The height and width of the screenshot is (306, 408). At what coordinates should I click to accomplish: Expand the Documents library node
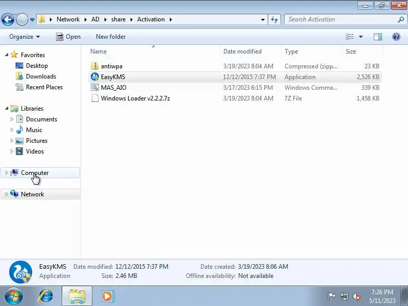coord(12,119)
